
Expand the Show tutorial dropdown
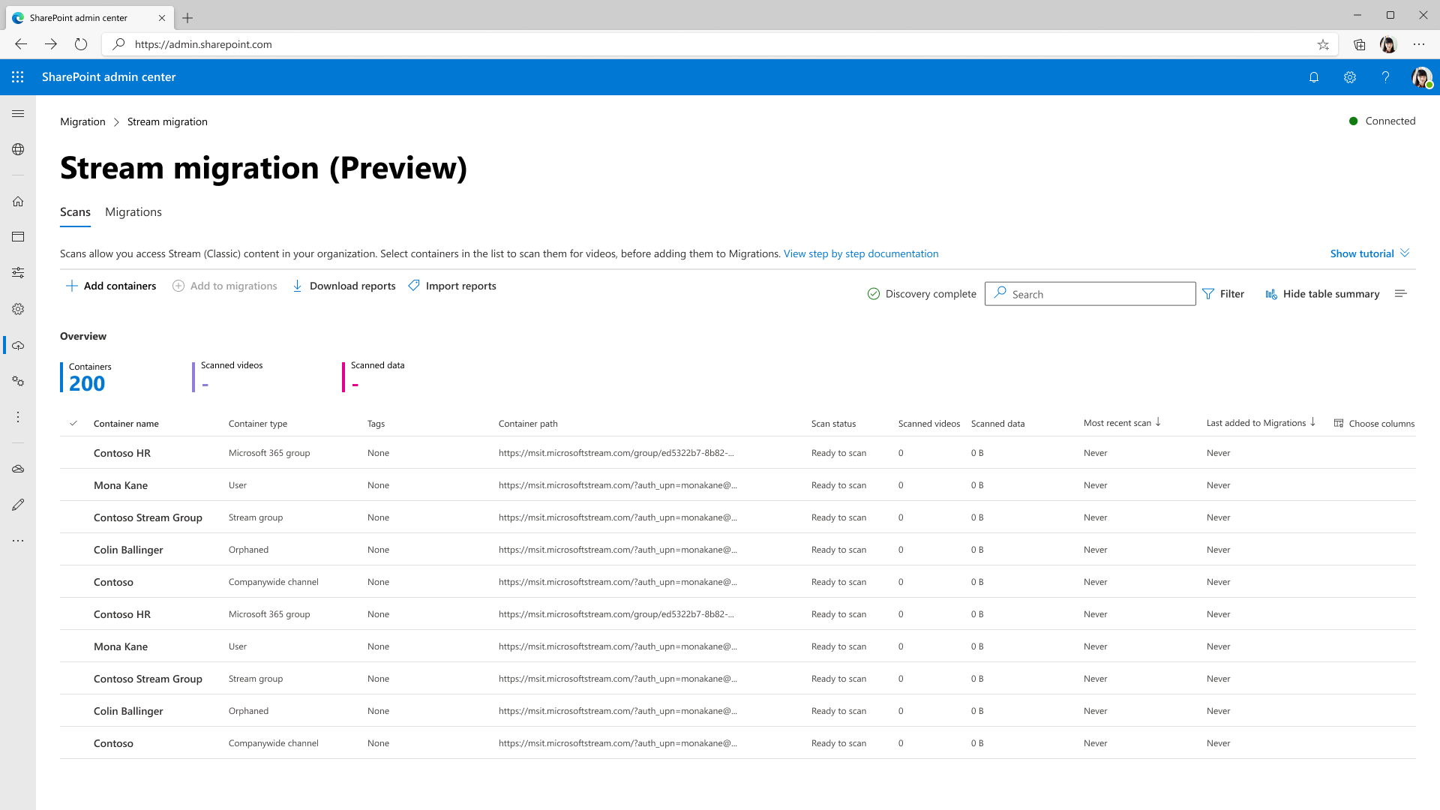[x=1369, y=253]
